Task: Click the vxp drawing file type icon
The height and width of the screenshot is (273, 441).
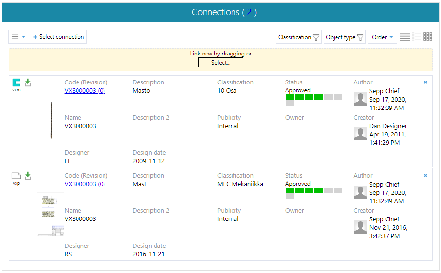Action: 16,176
